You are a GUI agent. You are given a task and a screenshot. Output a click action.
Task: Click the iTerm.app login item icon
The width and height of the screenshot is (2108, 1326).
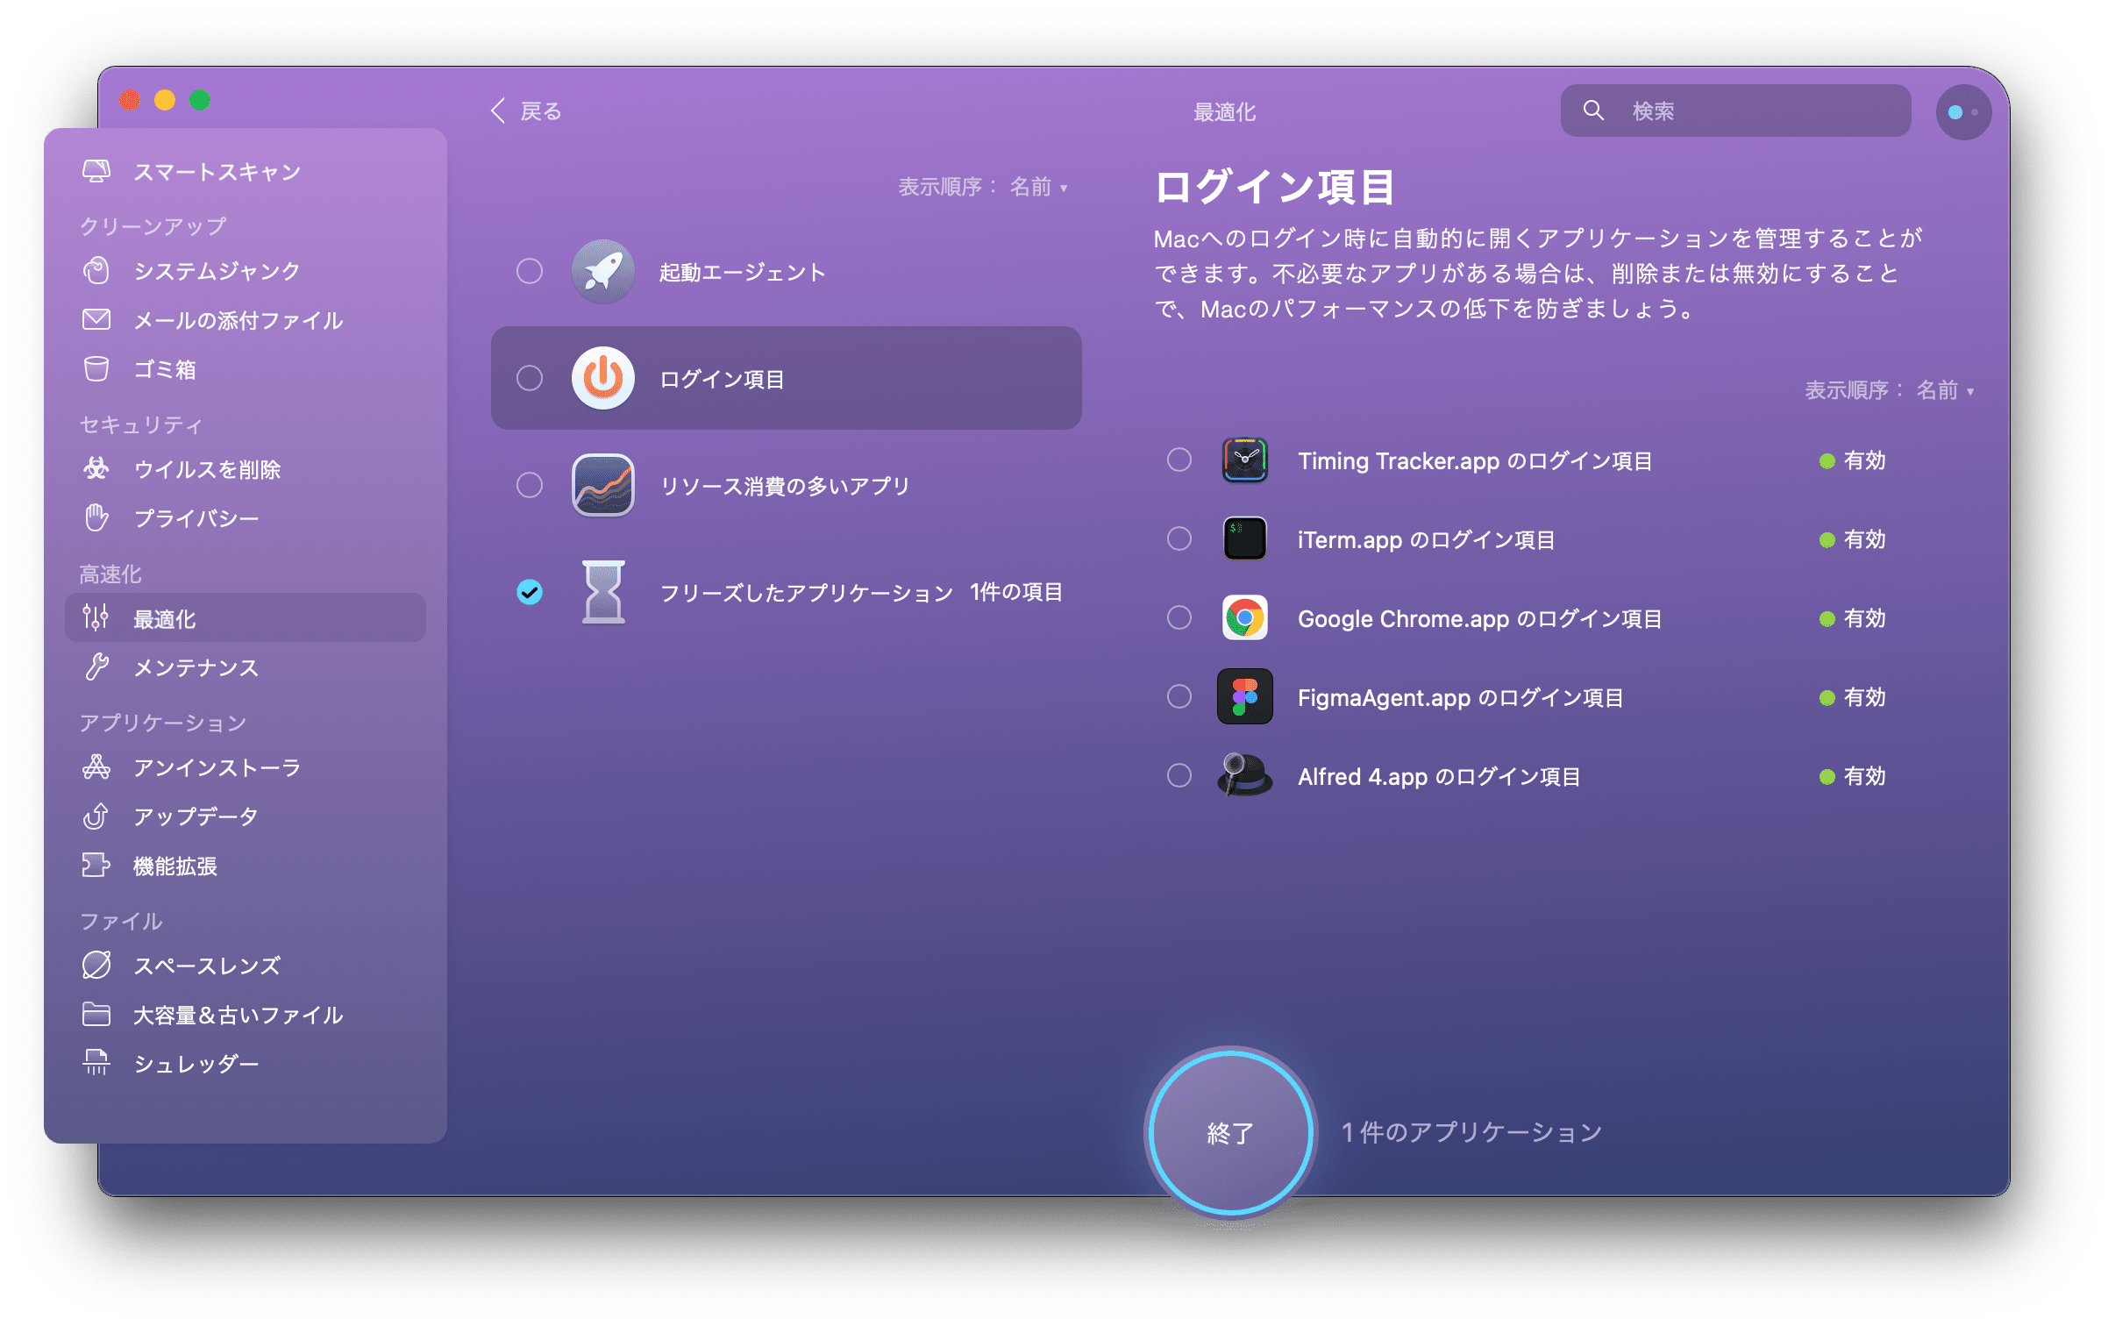pos(1242,538)
